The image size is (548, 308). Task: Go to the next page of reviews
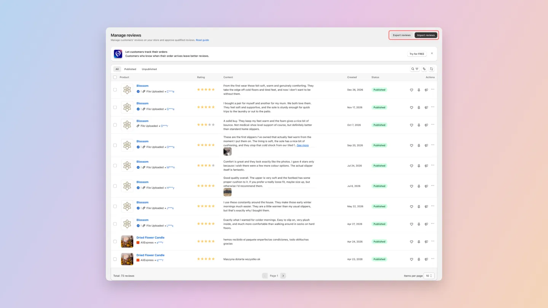[x=283, y=276]
